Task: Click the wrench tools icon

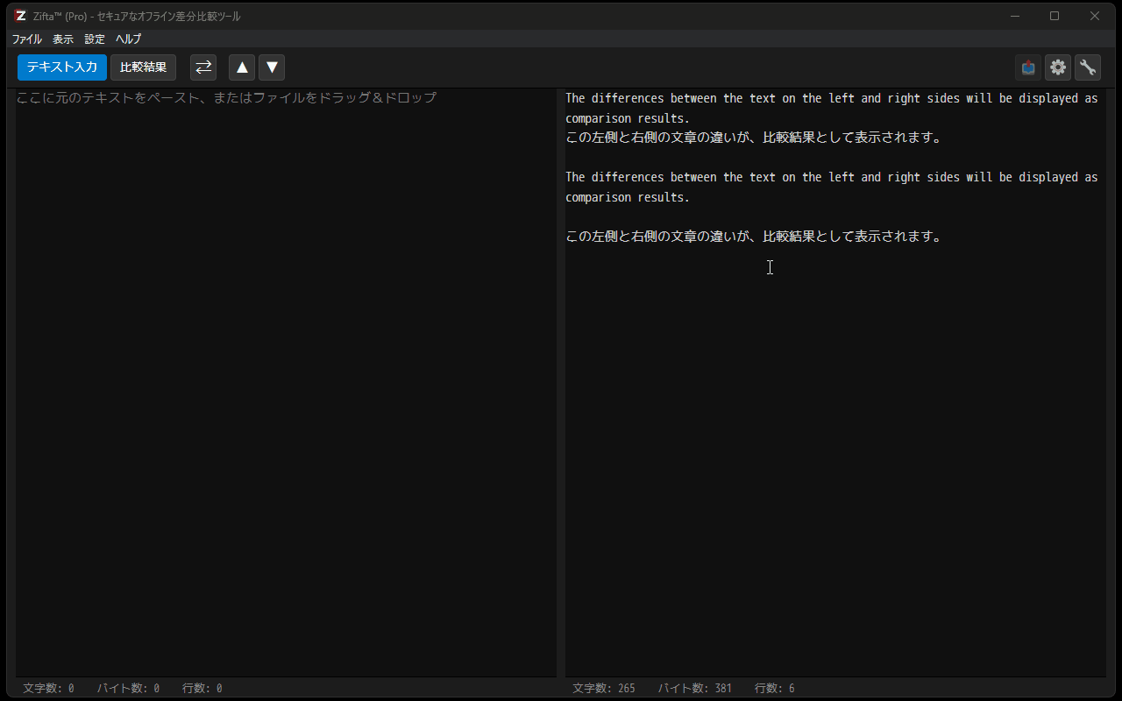Action: click(x=1088, y=67)
